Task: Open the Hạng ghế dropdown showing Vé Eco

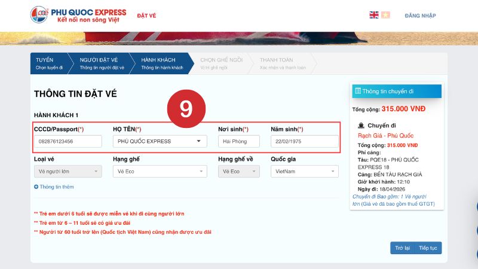Action: [160, 172]
